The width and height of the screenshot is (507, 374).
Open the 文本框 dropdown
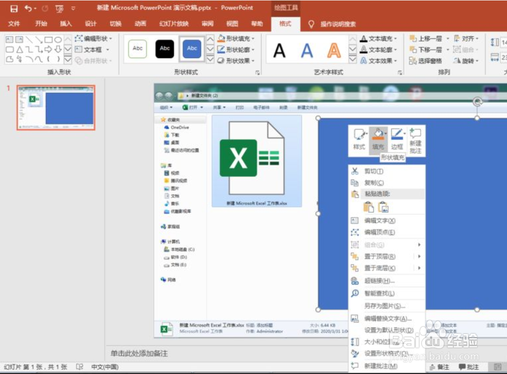tap(92, 50)
